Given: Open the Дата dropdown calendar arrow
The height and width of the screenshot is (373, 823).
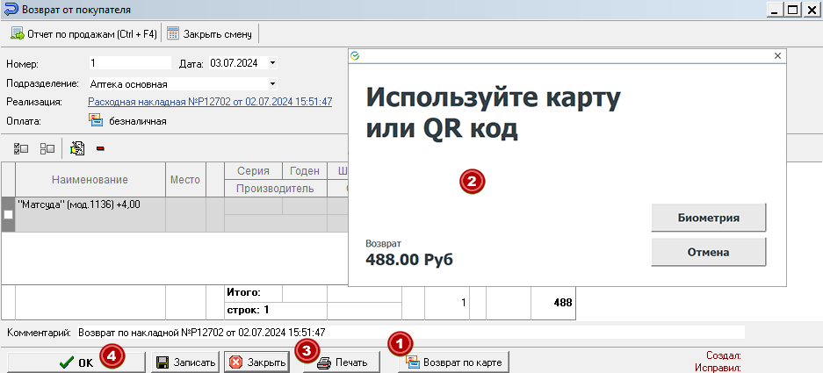Looking at the screenshot, I should click(272, 63).
